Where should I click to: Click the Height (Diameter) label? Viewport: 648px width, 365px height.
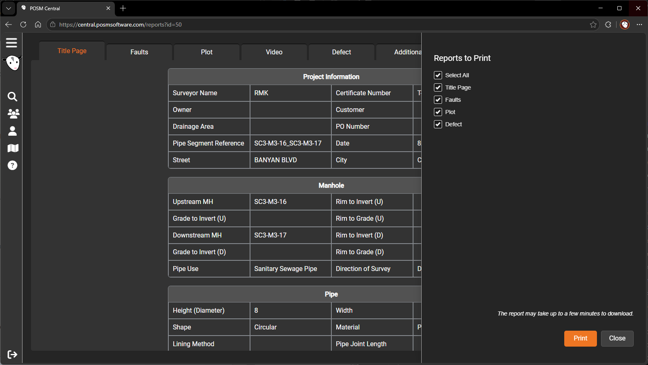[199, 310]
